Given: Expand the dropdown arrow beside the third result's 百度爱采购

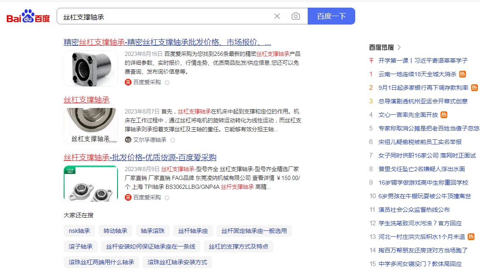Looking at the screenshot, I should pos(167,198).
